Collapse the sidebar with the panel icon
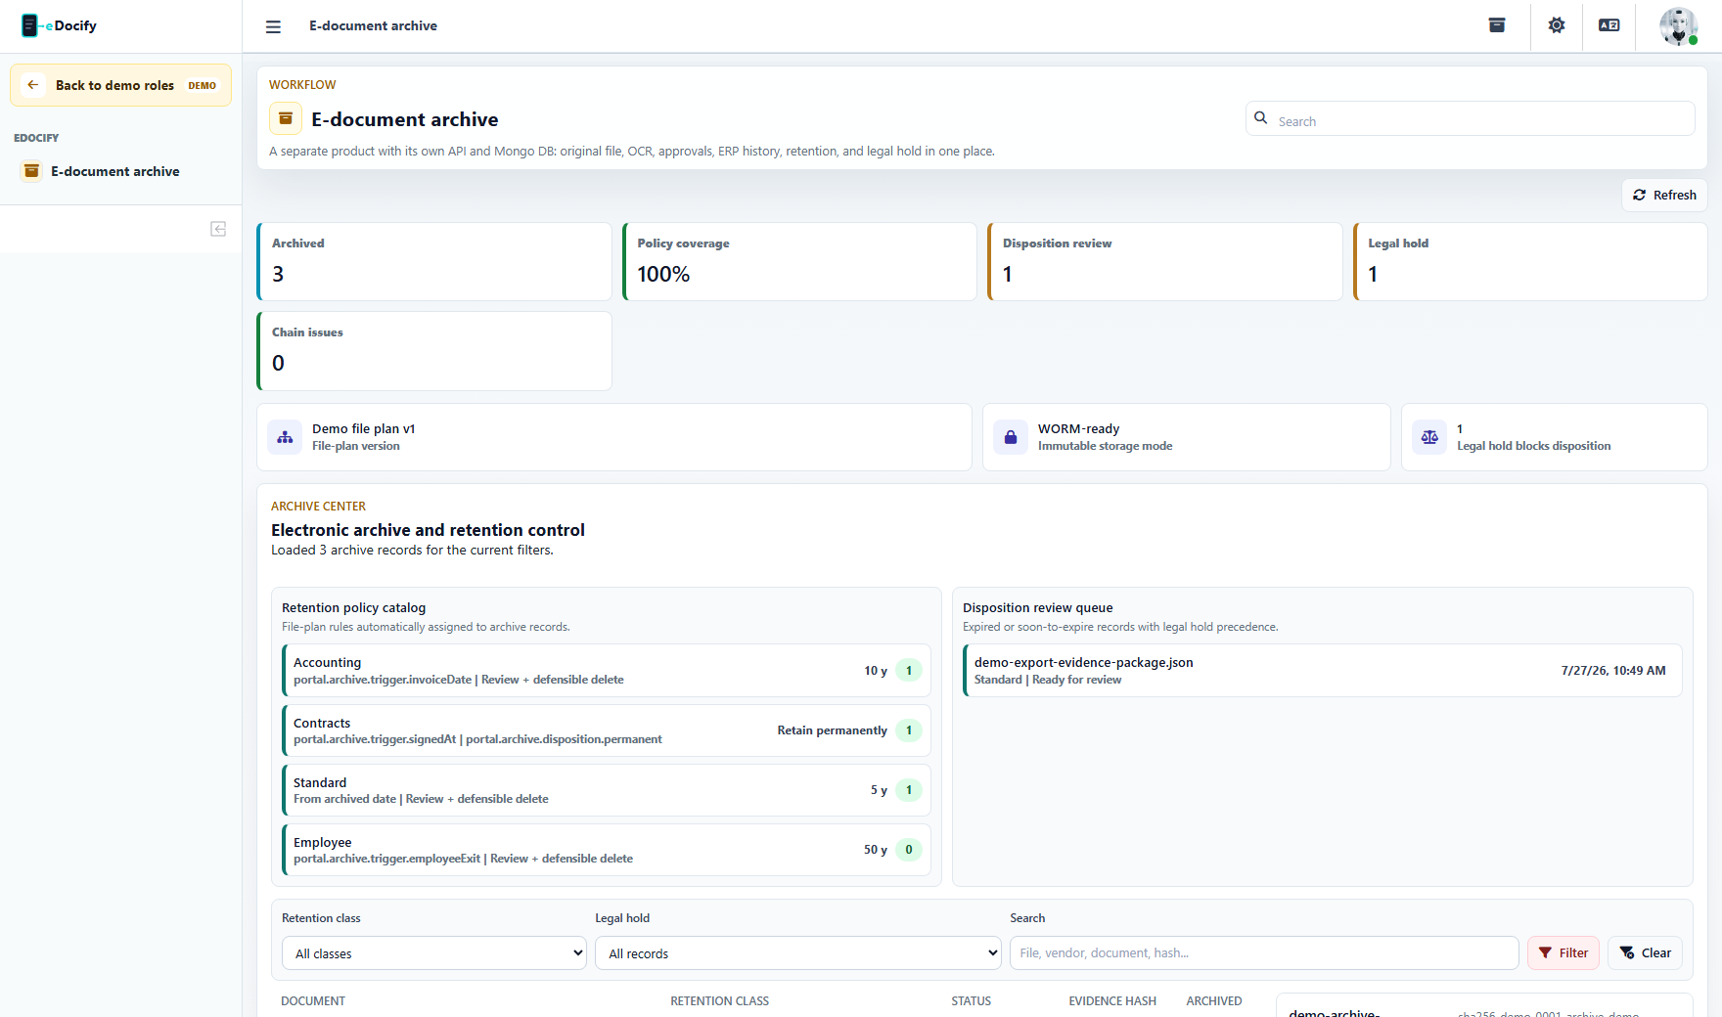 (218, 229)
